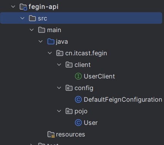This screenshot has height=145, width=164.
Task: Select the User class entry
Action: [91, 123]
